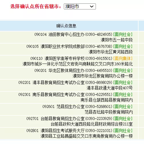Click address 濮阳市五一路中段
Image resolution: width=144 pixels, height=144 pixels.
117,40
